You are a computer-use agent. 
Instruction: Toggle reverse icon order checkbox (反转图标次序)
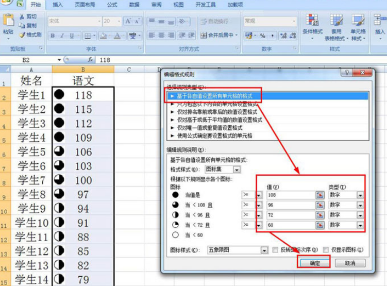coord(275,250)
